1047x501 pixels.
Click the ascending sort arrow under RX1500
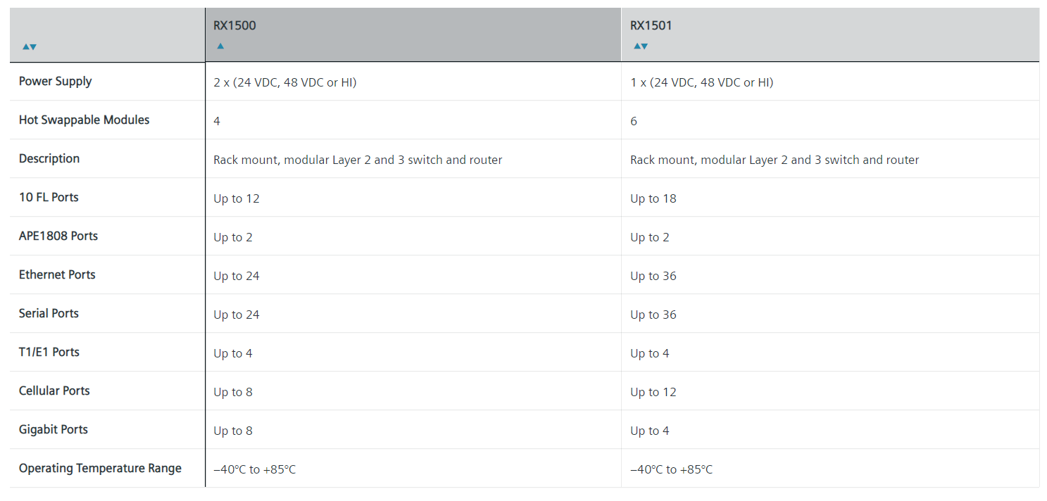(220, 46)
